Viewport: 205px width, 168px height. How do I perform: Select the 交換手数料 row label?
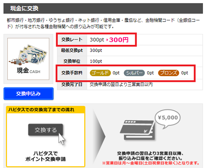pos(72,73)
